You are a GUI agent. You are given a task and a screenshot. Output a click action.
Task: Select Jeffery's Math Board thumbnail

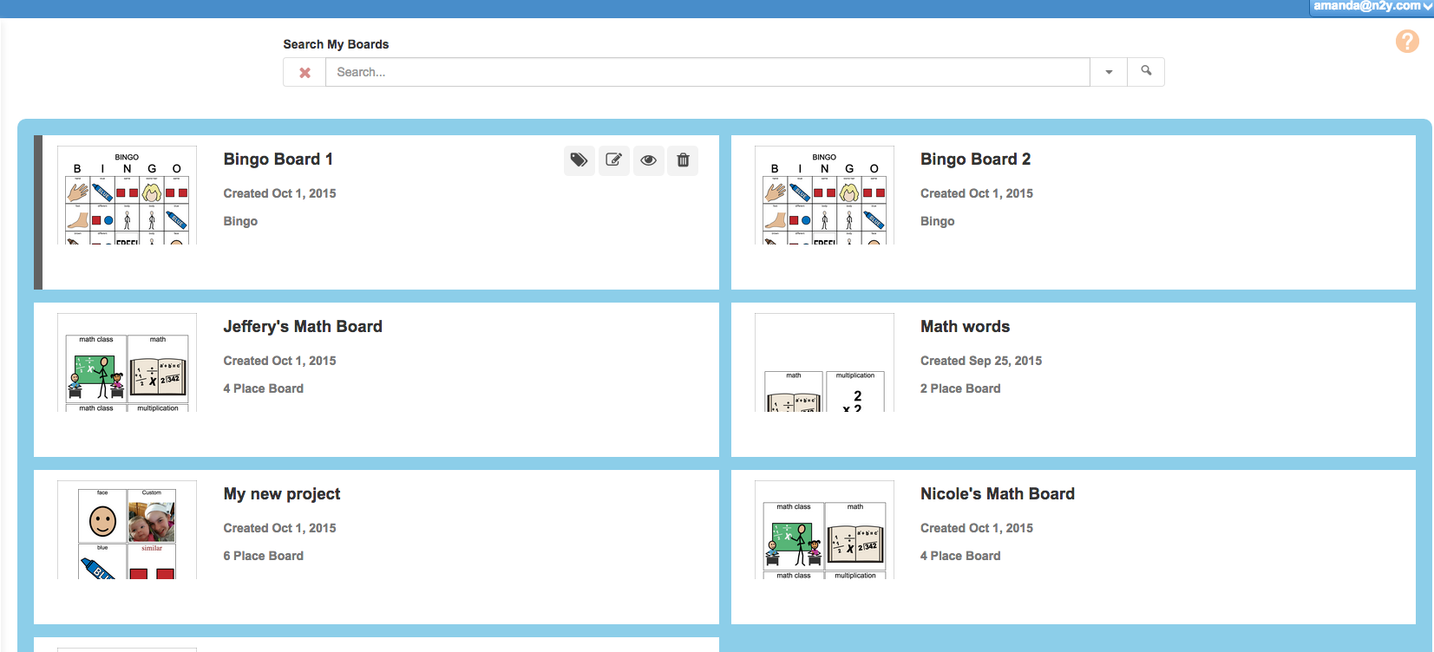(x=127, y=362)
